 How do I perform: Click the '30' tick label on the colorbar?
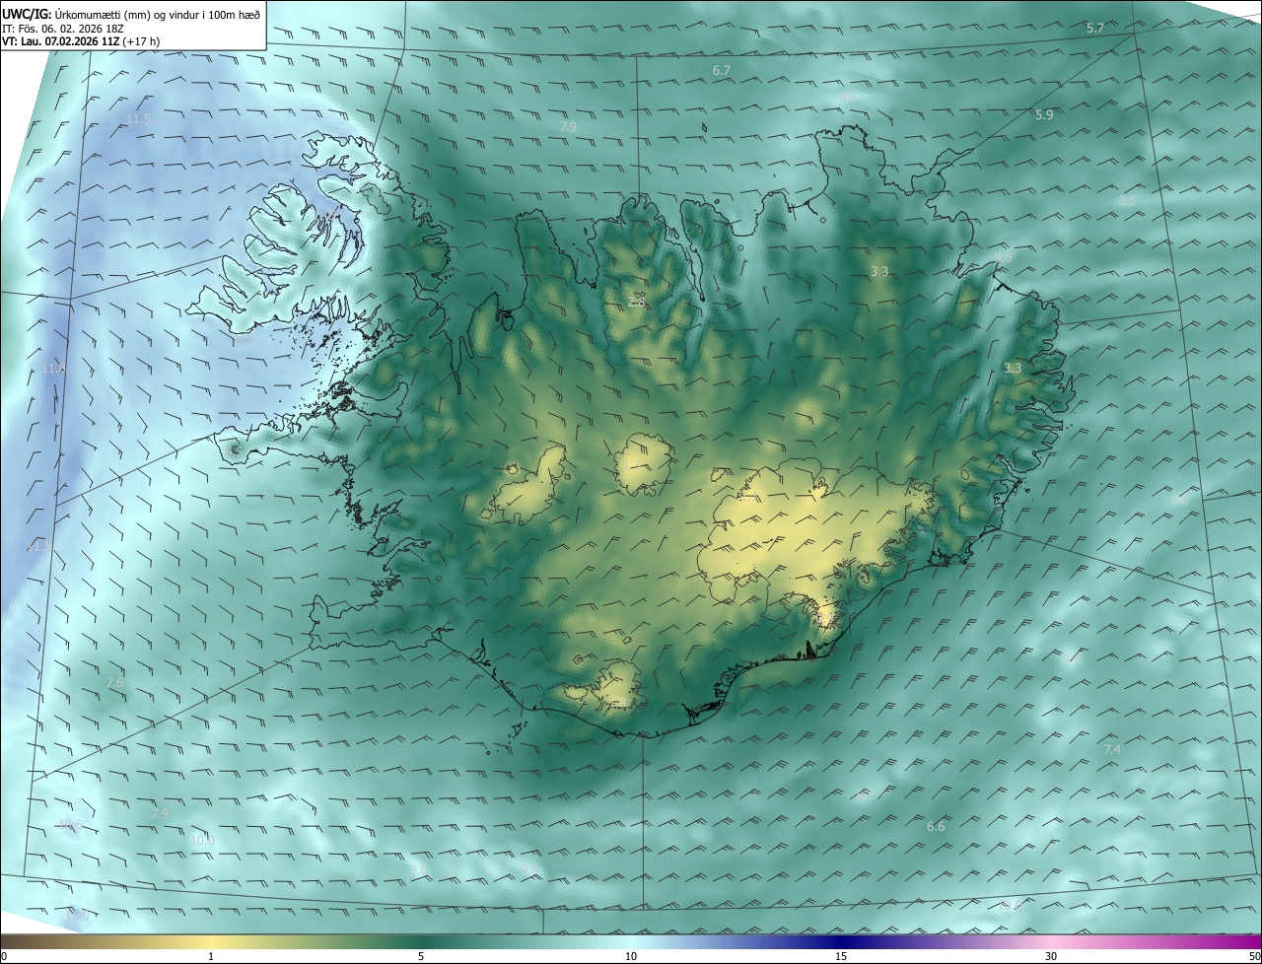point(1051,956)
